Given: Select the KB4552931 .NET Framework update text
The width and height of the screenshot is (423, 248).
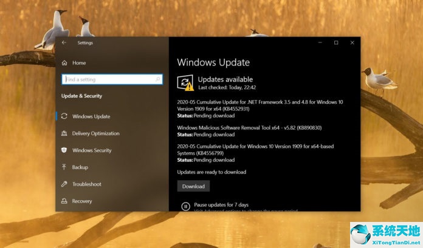Looking at the screenshot, I should pos(260,106).
